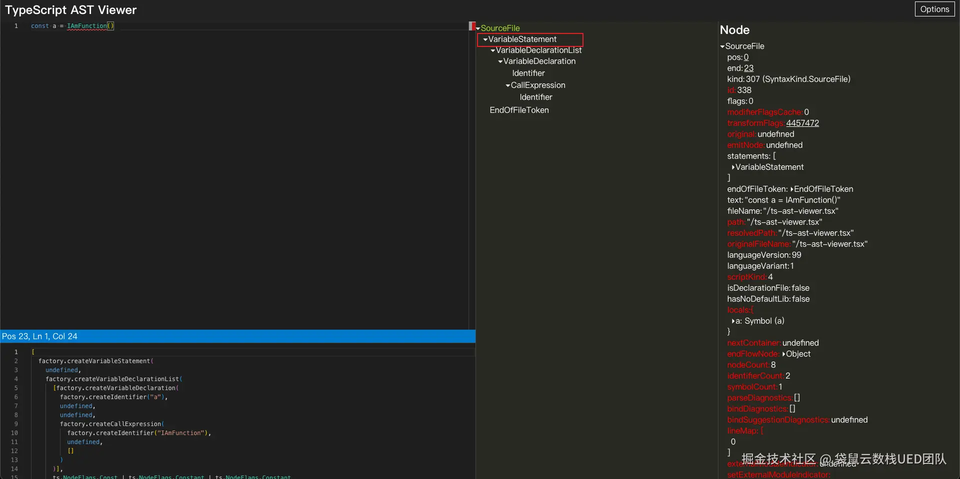
Task: Collapse the CallExpression tree arrow
Action: pyautogui.click(x=508, y=85)
